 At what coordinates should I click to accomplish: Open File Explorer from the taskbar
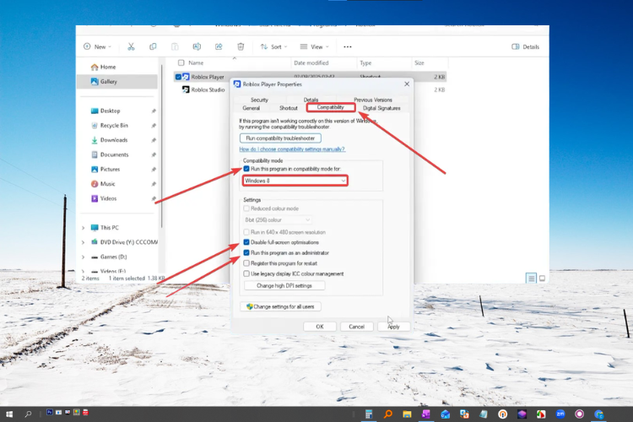click(x=407, y=414)
